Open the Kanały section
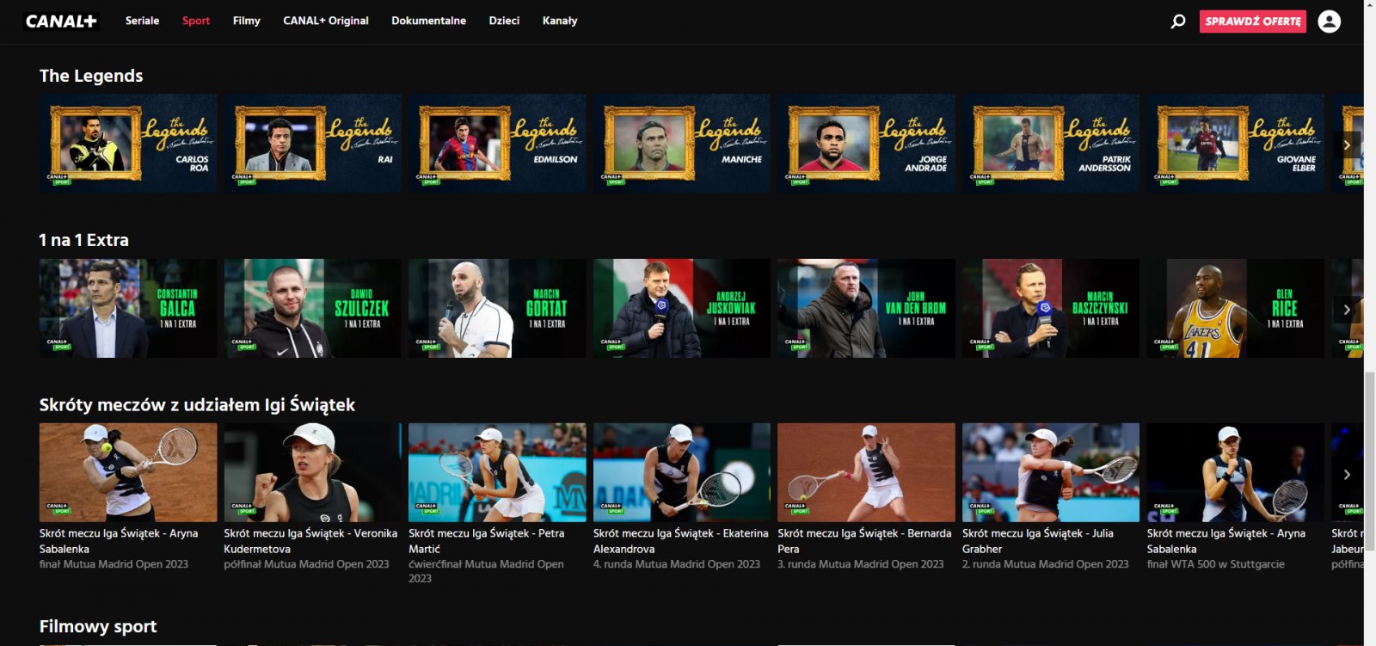The height and width of the screenshot is (646, 1376). coord(560,21)
